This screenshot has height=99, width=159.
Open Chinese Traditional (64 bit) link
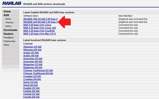point(38,73)
